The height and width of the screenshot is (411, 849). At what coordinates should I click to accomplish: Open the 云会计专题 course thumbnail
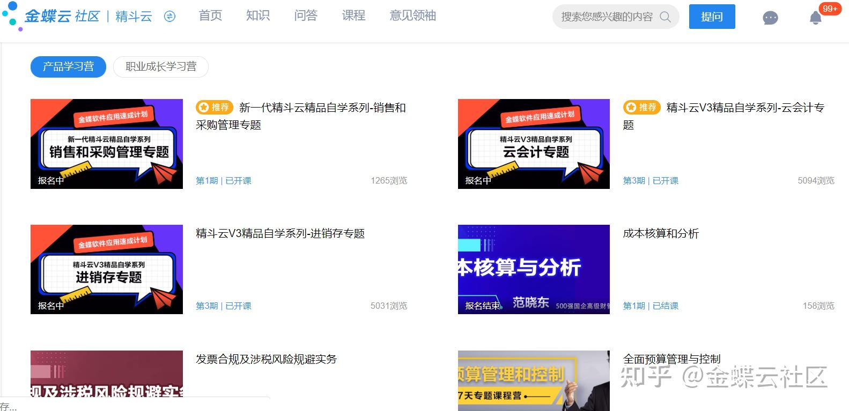(534, 144)
